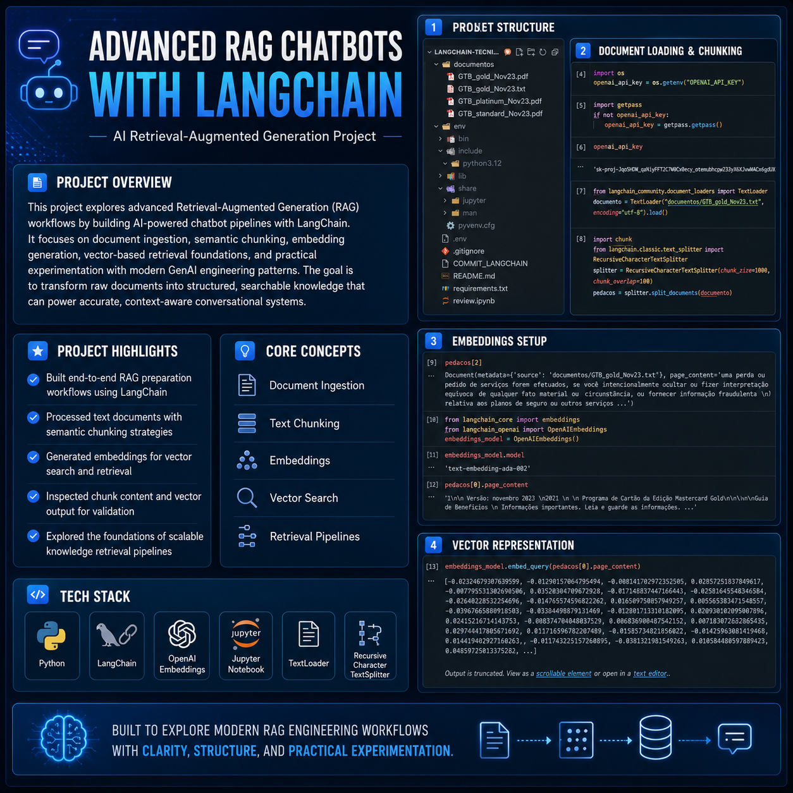Click the Jupyter Notebook logo
Viewport: 793px width, 793px height.
pos(246,634)
